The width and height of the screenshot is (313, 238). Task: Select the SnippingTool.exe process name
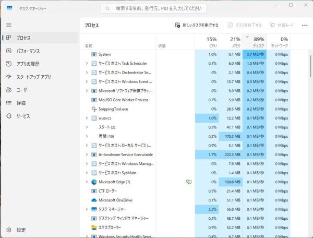113,109
